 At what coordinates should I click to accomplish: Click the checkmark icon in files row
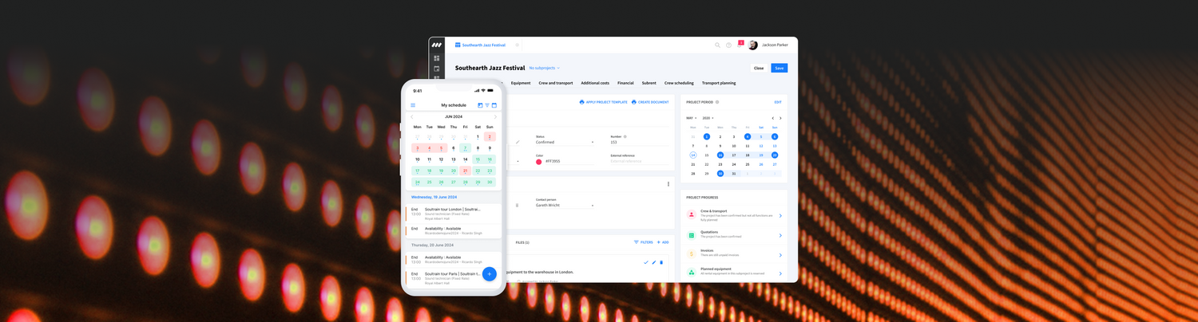pyautogui.click(x=645, y=262)
